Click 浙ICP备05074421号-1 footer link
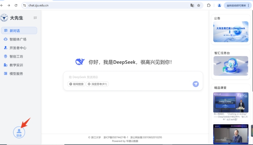Viewport: 253px width, 145px height. (116, 137)
